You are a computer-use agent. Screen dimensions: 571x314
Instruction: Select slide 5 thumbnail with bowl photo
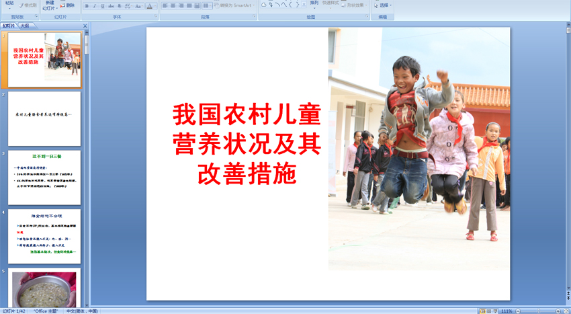click(44, 288)
